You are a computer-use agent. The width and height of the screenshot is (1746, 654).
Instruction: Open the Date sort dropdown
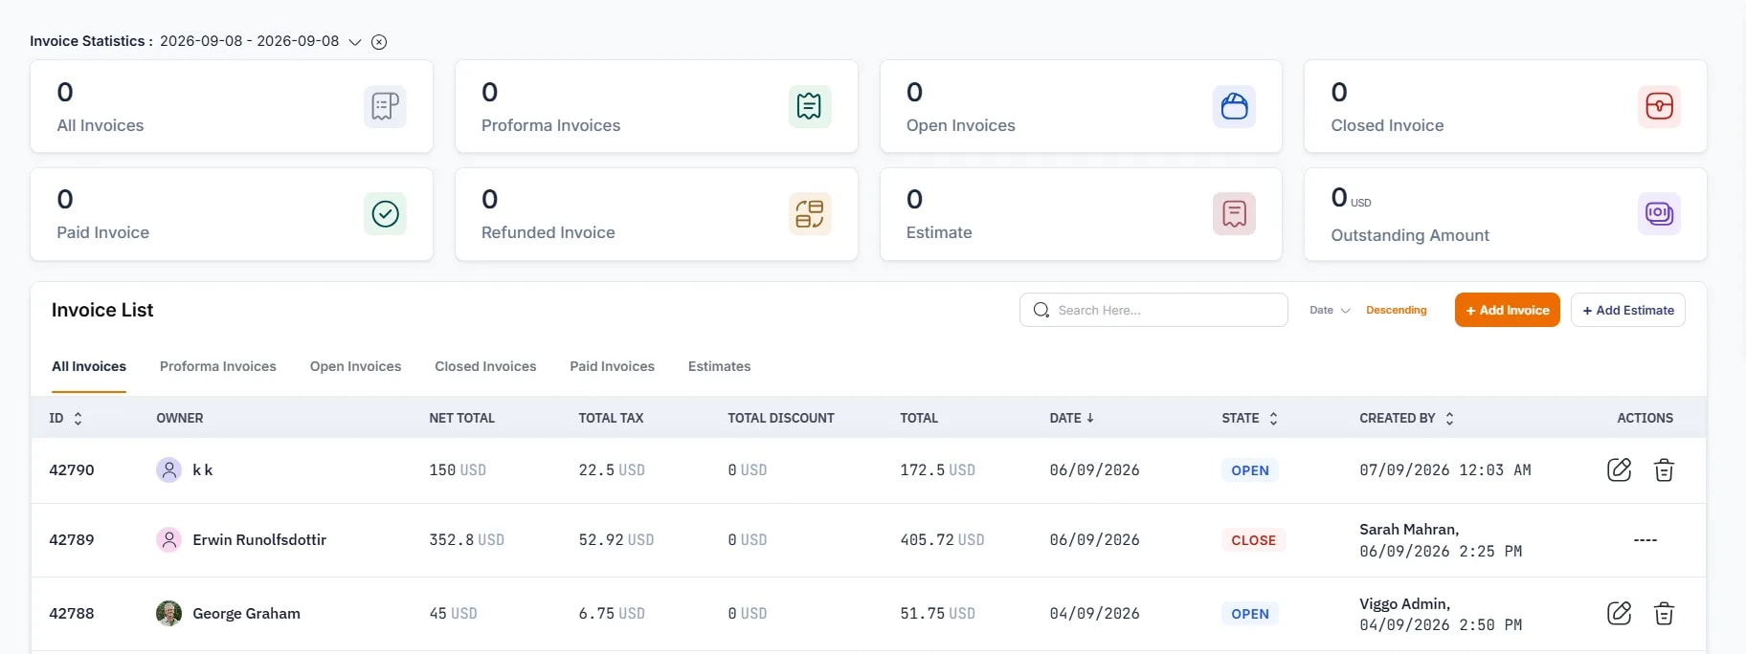(x=1330, y=310)
